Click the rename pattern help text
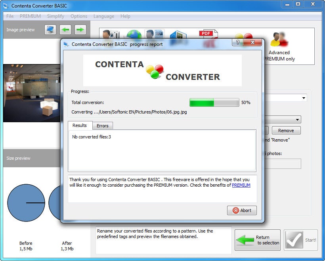 point(155,234)
